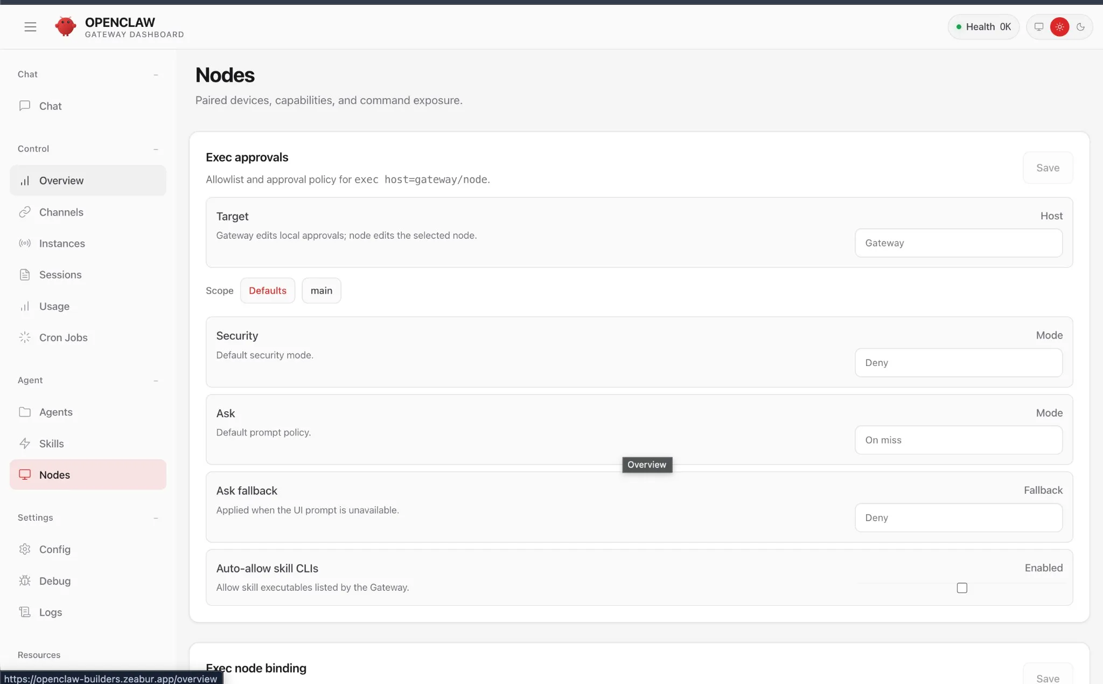Open Agents in the sidebar
This screenshot has height=684, width=1103.
coord(88,412)
